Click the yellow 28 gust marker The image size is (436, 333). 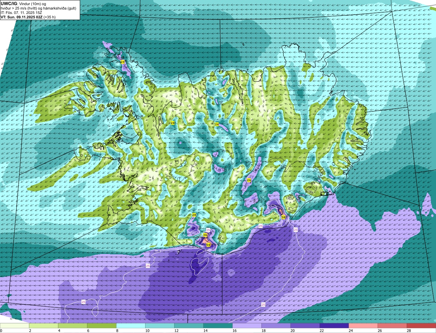coord(194,215)
